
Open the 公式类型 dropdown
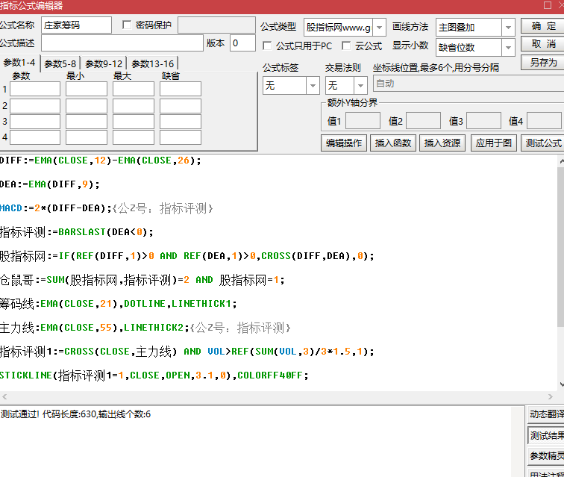(379, 28)
